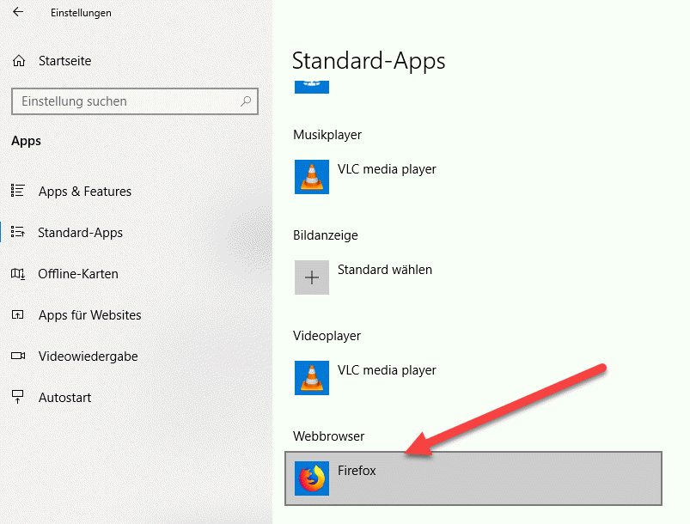690x524 pixels.
Task: Focus the Einstellung suchen search field
Action: click(135, 101)
